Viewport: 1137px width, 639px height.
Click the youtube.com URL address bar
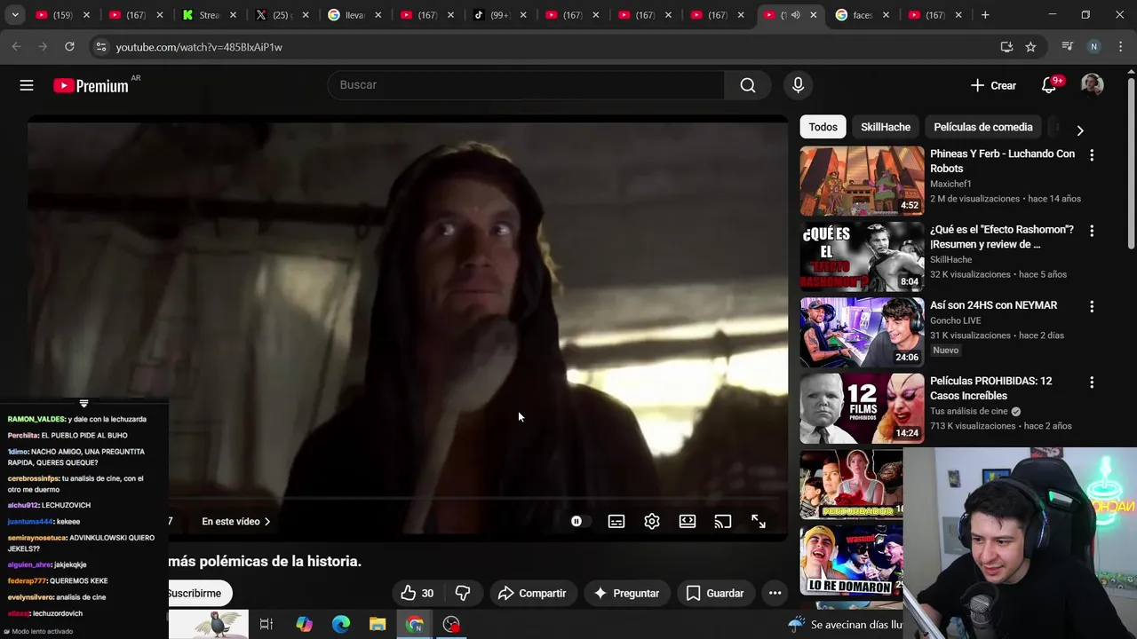(x=199, y=47)
